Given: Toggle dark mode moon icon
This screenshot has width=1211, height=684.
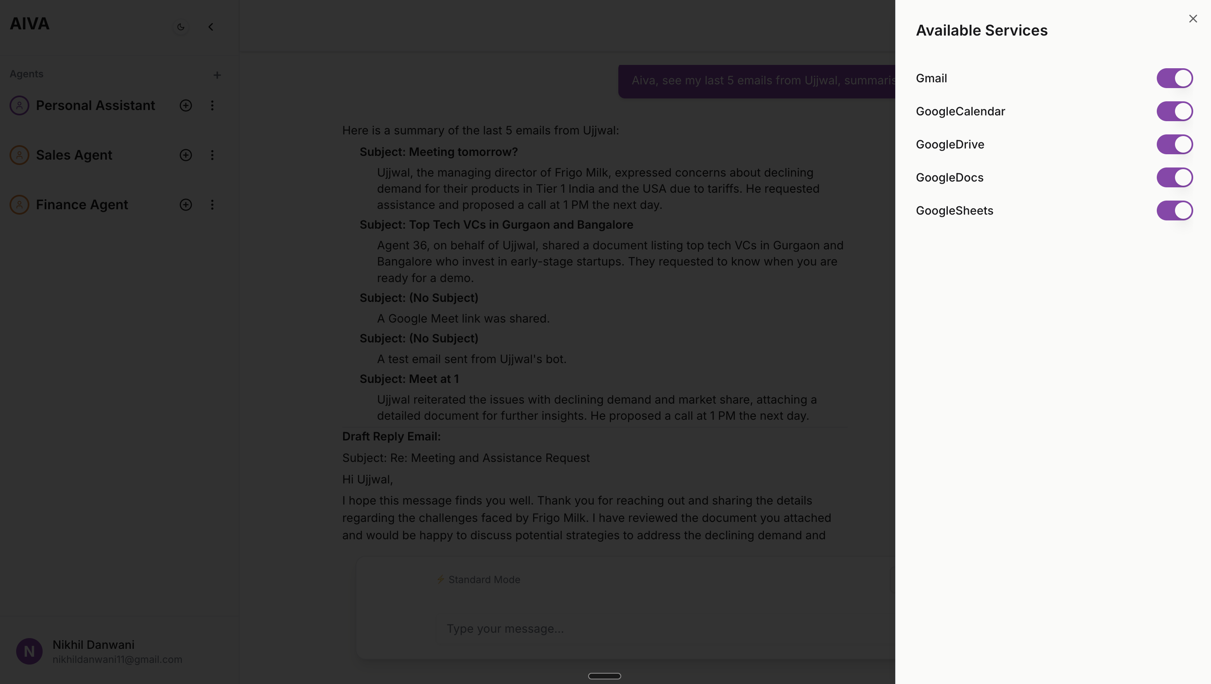Looking at the screenshot, I should point(180,27).
